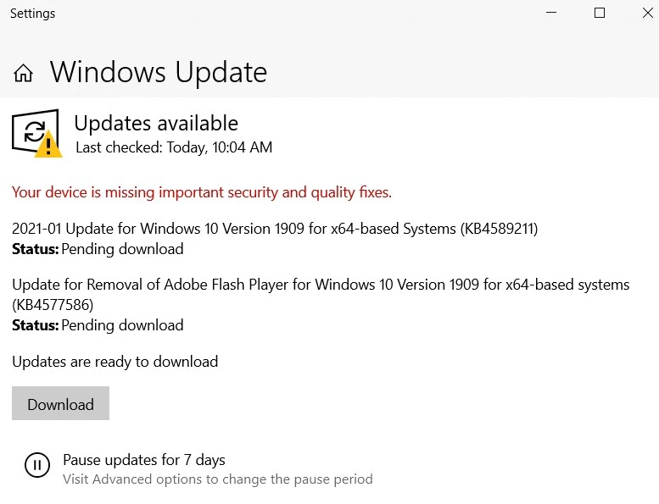Click the circular pause icon

(36, 465)
